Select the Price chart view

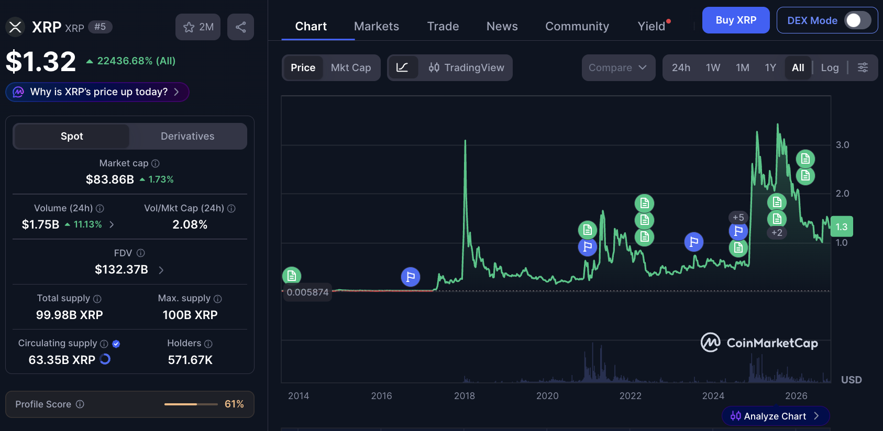(x=303, y=67)
